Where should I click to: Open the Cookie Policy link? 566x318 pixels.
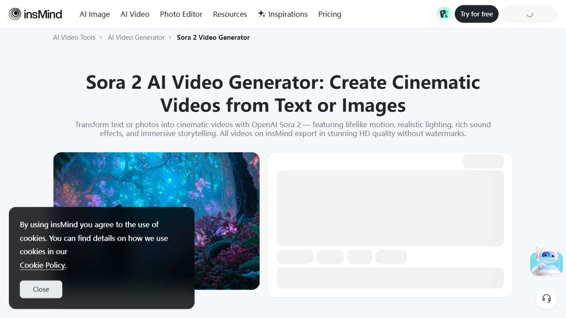[42, 265]
